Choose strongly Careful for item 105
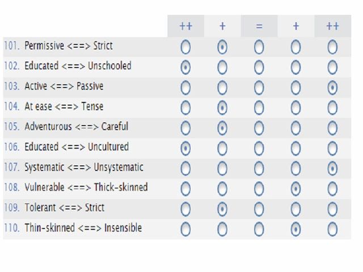This screenshot has height=272, width=363. pos(332,128)
